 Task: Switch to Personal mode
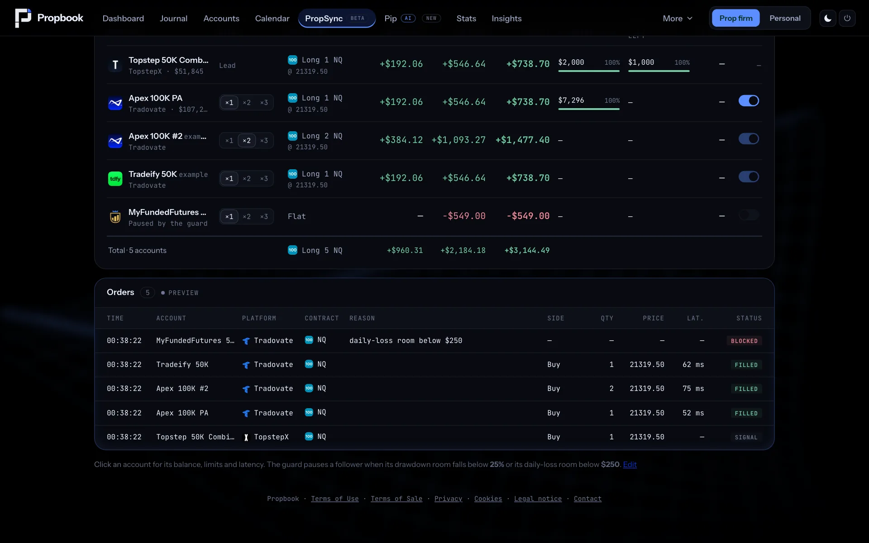pyautogui.click(x=785, y=18)
